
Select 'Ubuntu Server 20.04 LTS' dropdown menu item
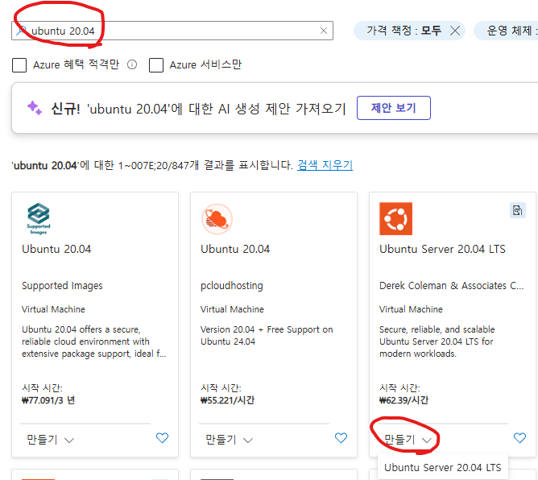(x=443, y=467)
